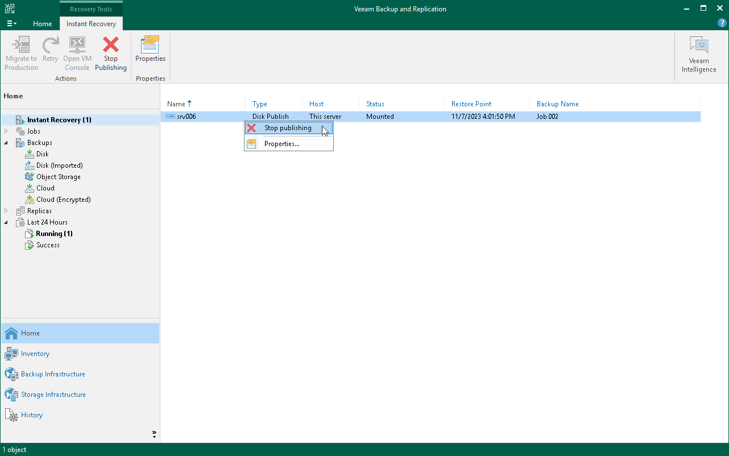Click the help question mark icon

pyautogui.click(x=722, y=23)
